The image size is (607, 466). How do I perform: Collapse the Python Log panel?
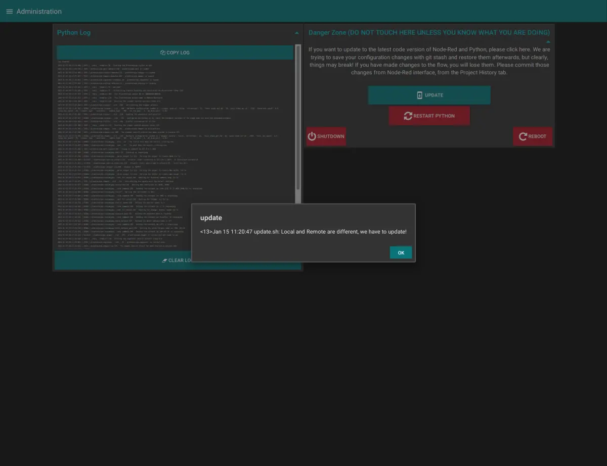pyautogui.click(x=296, y=33)
